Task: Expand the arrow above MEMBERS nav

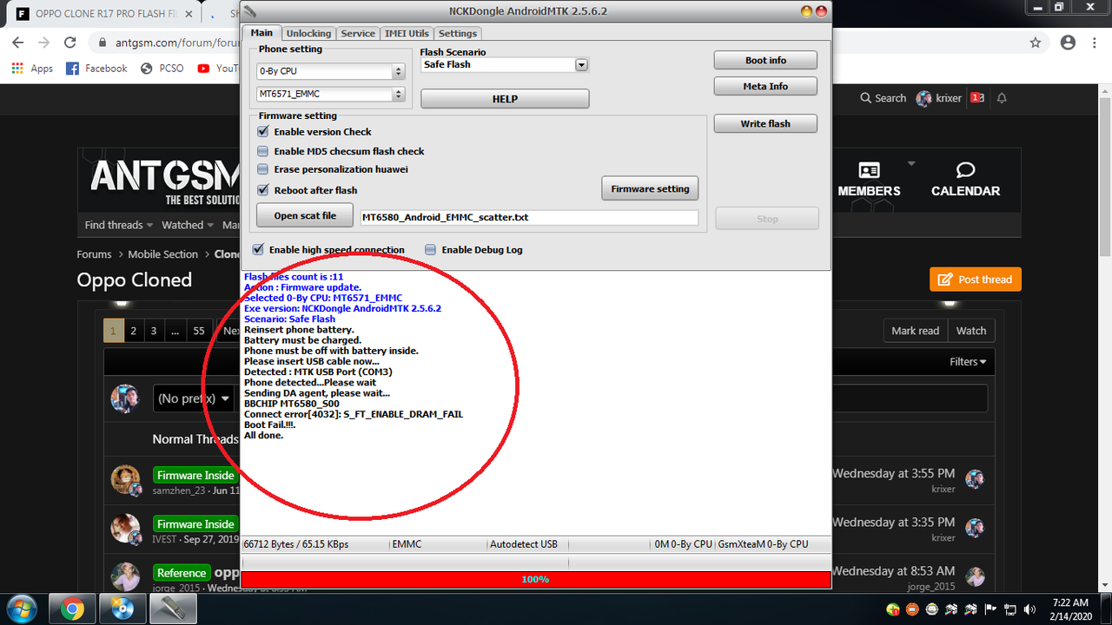Action: coord(911,163)
